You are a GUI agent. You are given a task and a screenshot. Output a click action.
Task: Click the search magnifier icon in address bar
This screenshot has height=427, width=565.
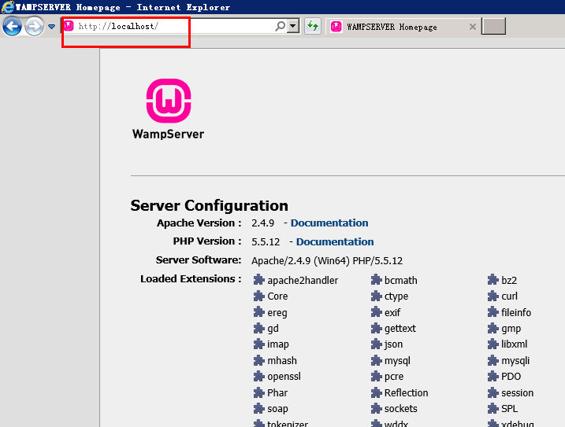click(280, 27)
